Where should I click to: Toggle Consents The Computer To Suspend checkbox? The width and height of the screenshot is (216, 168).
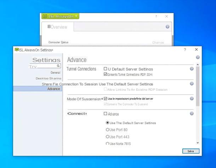[106, 104]
